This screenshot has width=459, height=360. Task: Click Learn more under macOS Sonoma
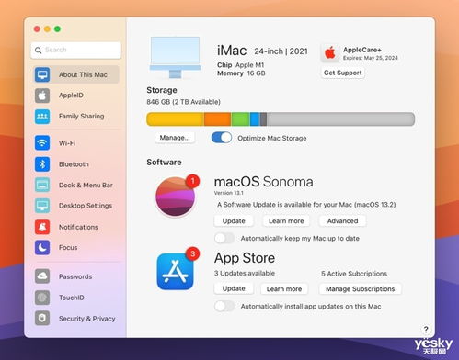(286, 220)
